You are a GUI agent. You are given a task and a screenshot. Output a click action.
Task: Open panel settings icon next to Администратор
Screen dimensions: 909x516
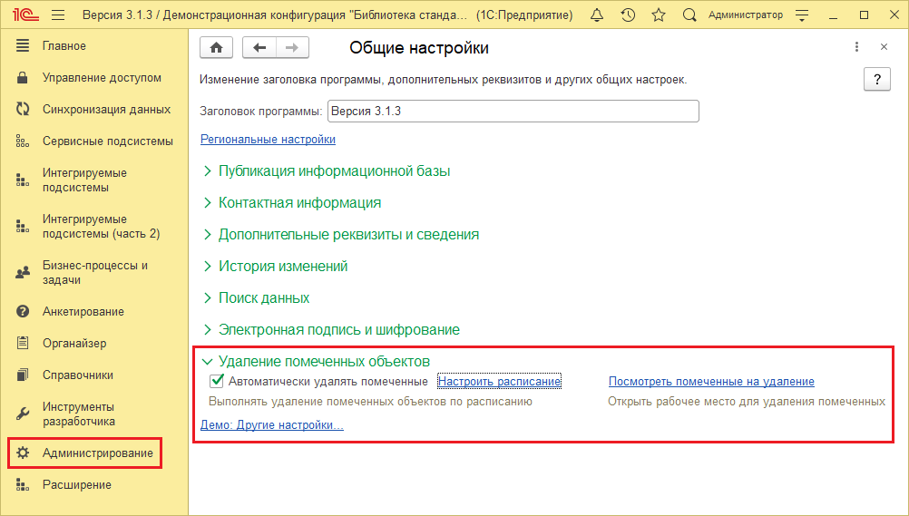pos(802,15)
